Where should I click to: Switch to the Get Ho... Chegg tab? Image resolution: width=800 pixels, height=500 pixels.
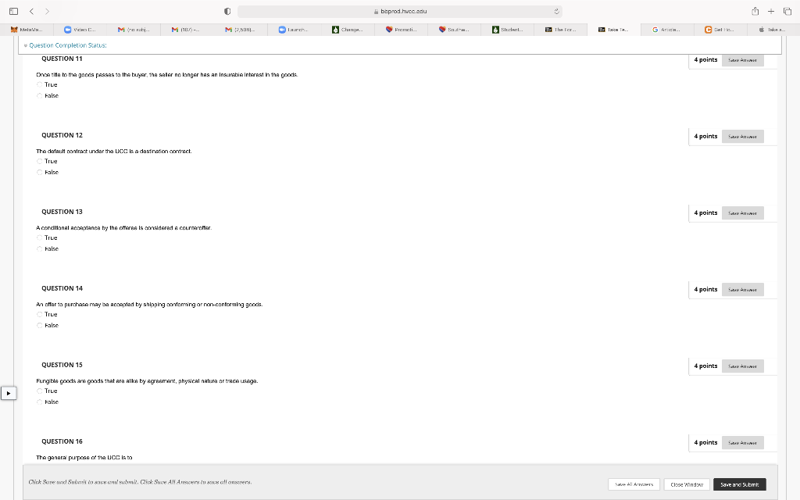pyautogui.click(x=721, y=30)
